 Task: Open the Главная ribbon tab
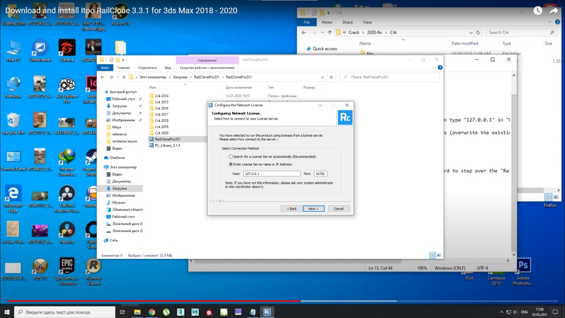coord(124,68)
